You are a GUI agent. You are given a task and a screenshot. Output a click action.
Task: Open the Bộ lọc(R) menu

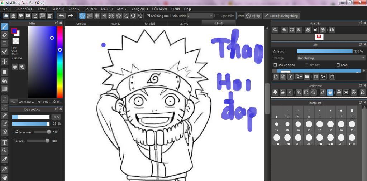click(x=58, y=9)
